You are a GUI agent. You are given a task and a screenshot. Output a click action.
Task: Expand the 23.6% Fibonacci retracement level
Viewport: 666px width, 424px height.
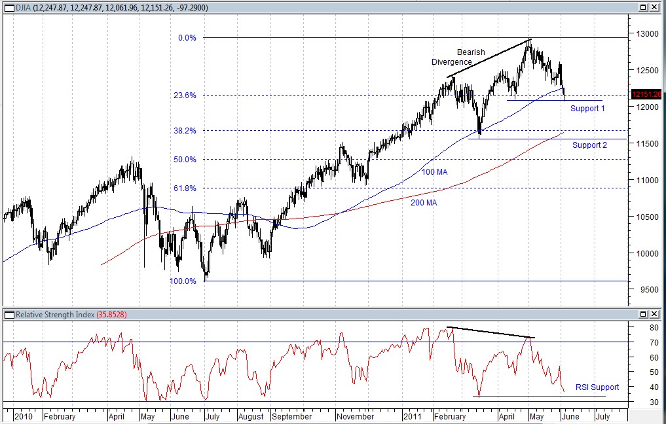pos(184,94)
